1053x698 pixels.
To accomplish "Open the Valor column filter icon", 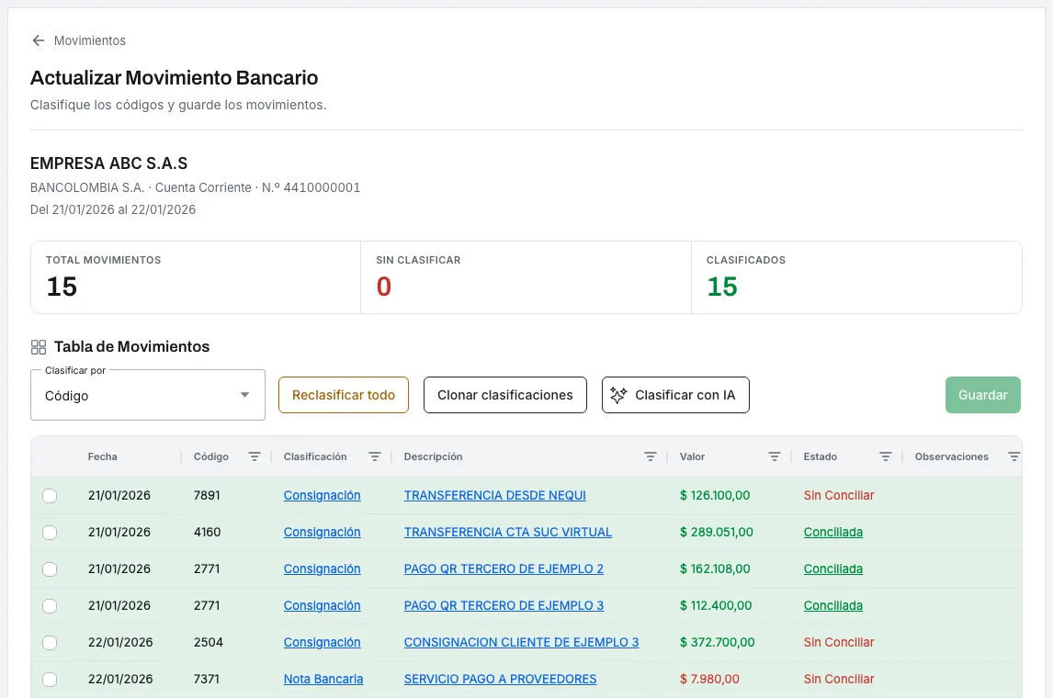I will coord(775,457).
